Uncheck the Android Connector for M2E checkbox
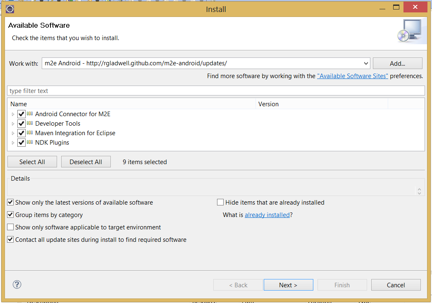432x303 pixels. click(21, 114)
